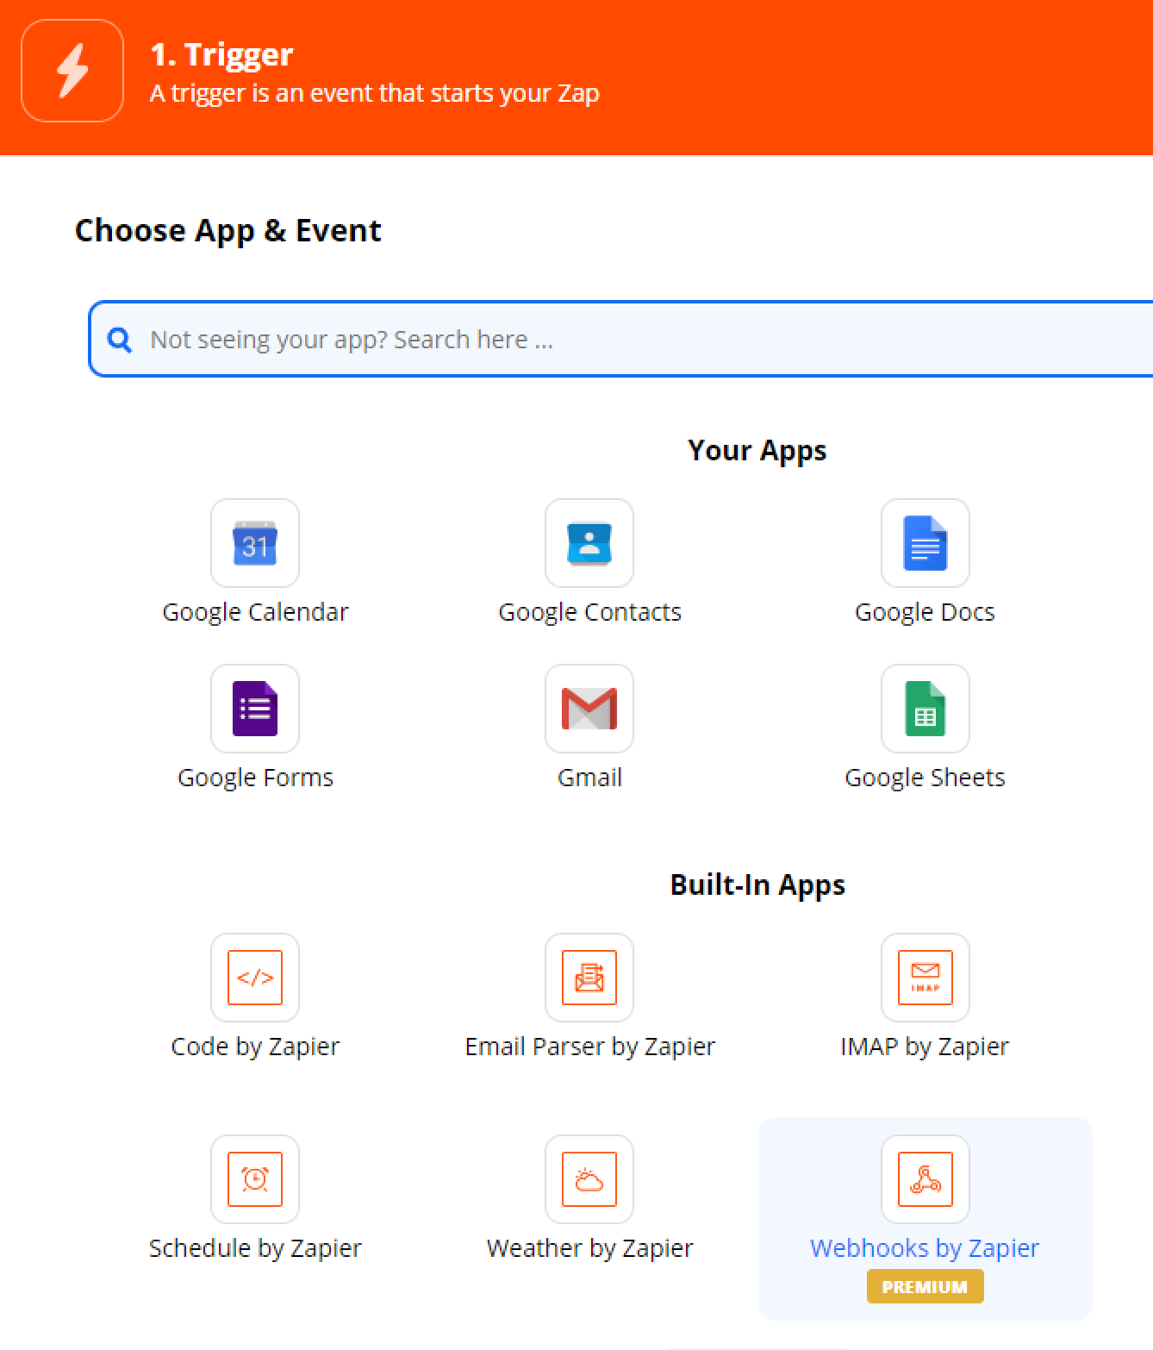Click the '1. Trigger' header title
Image resolution: width=1153 pixels, height=1350 pixels.
(x=221, y=54)
